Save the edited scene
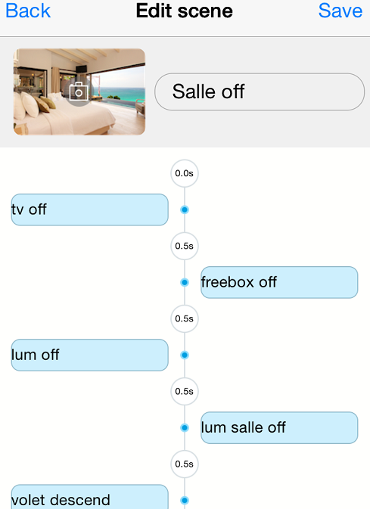Image resolution: width=370 pixels, height=509 pixels. point(340,11)
